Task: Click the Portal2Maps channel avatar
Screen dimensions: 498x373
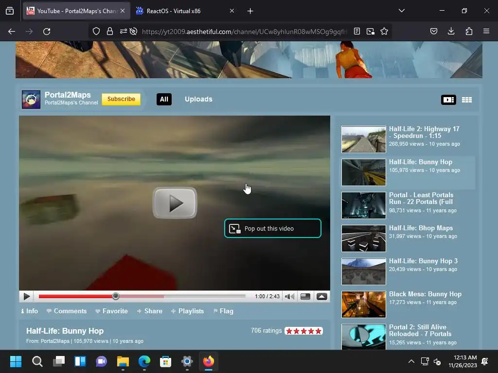Action: pos(31,99)
